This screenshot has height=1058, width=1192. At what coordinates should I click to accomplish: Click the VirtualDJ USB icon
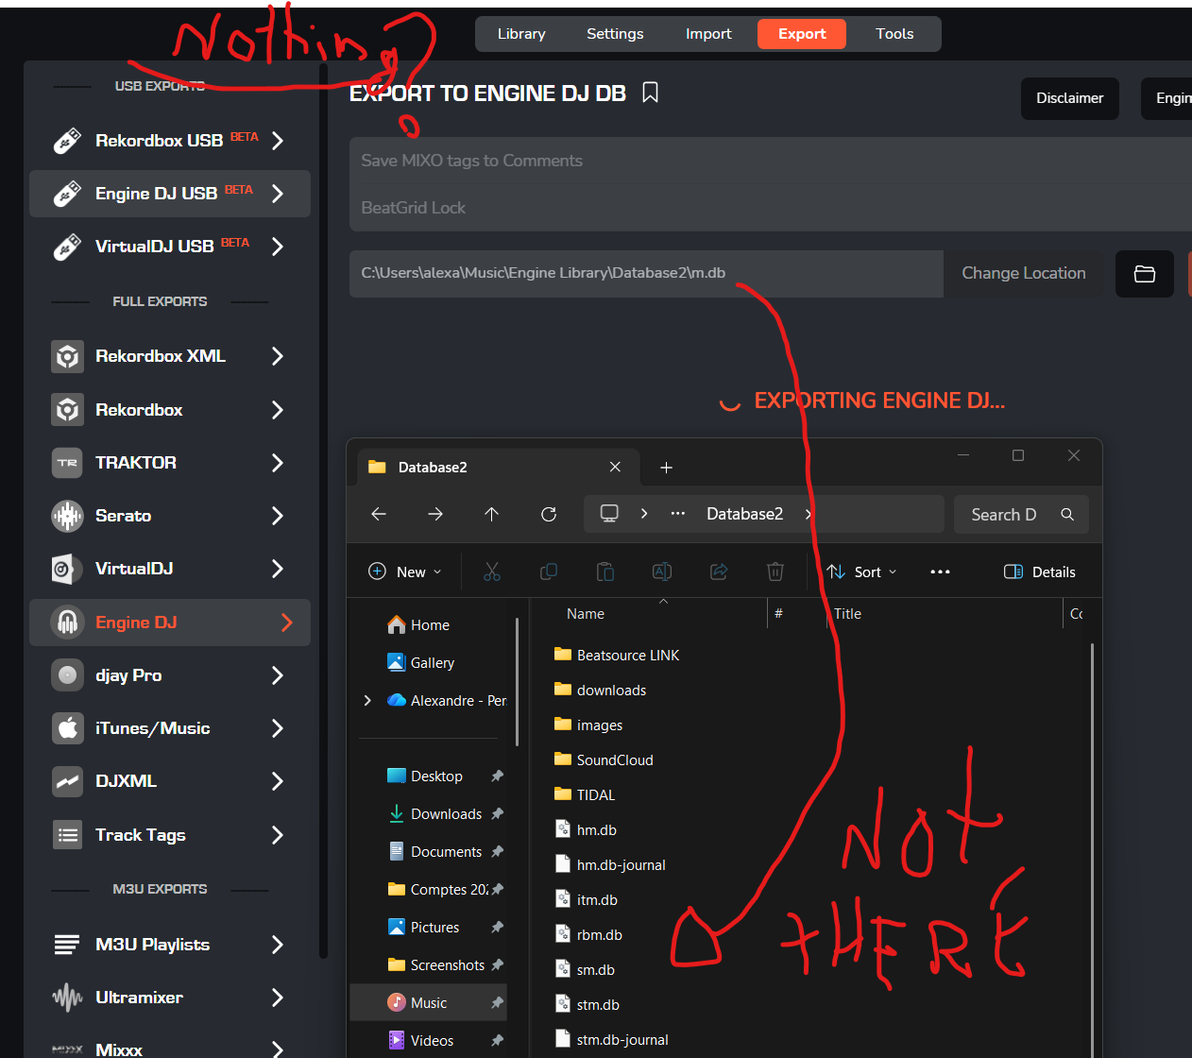66,247
